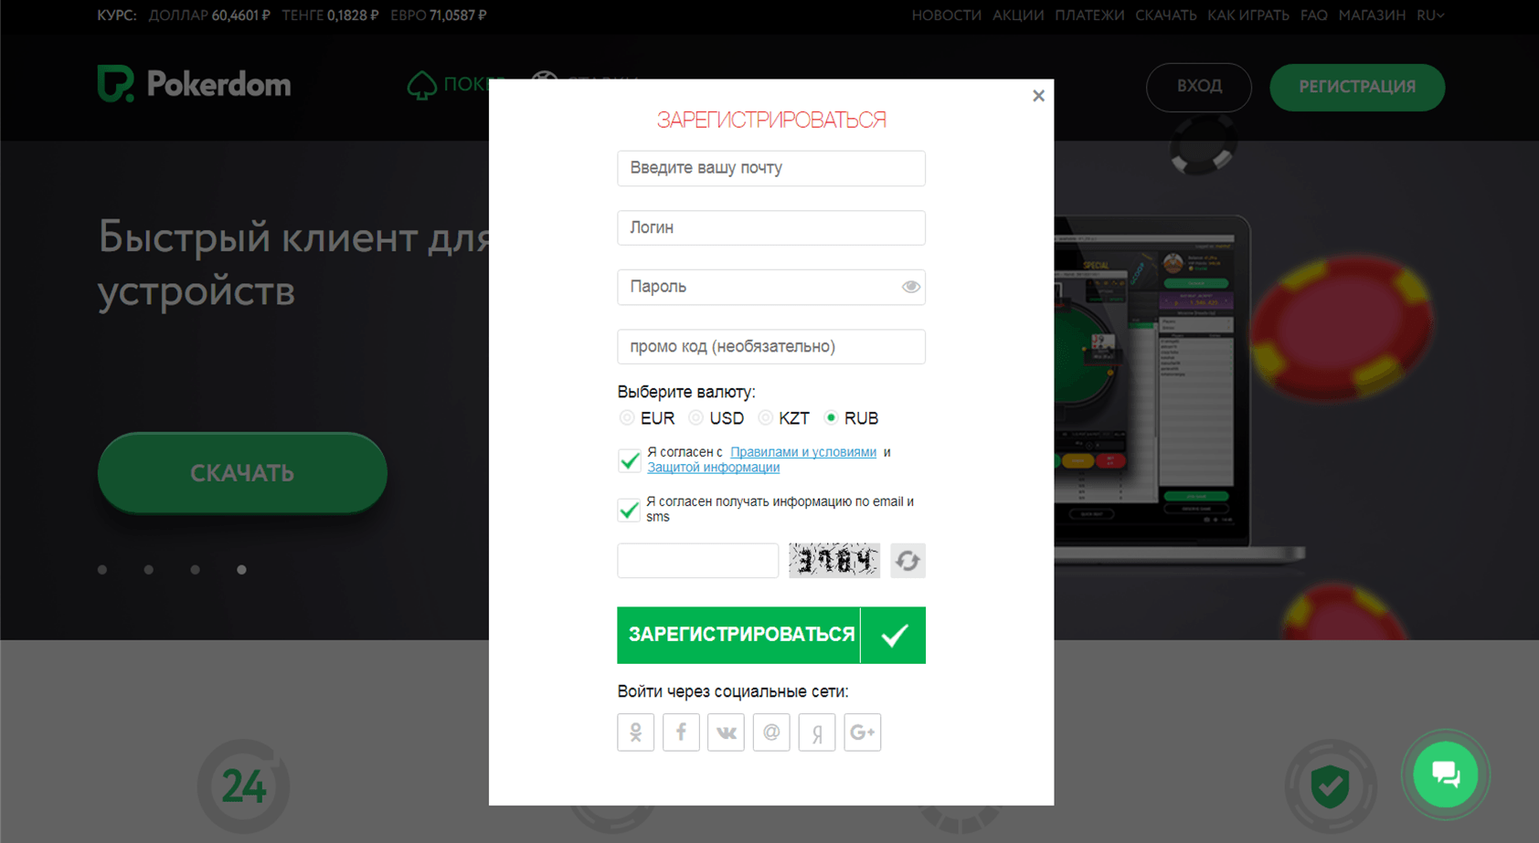Sign in with the Facebook icon
Viewport: 1539px width, 843px height.
pyautogui.click(x=681, y=732)
